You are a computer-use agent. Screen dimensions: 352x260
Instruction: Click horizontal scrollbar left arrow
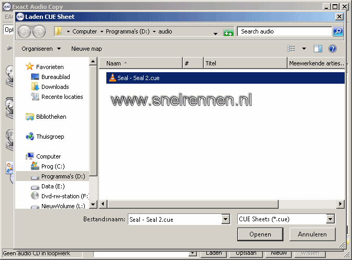click(103, 204)
